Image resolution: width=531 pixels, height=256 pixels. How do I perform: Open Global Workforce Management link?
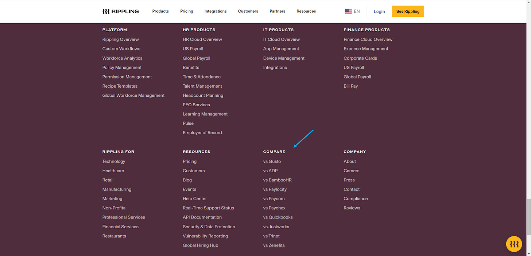pyautogui.click(x=133, y=95)
